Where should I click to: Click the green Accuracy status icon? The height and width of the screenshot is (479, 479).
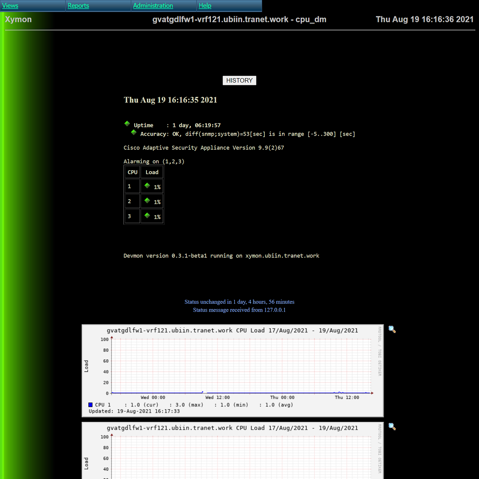pyautogui.click(x=133, y=132)
